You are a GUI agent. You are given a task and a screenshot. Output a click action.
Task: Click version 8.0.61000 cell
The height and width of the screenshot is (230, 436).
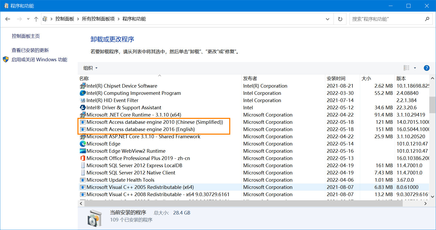tap(407, 187)
